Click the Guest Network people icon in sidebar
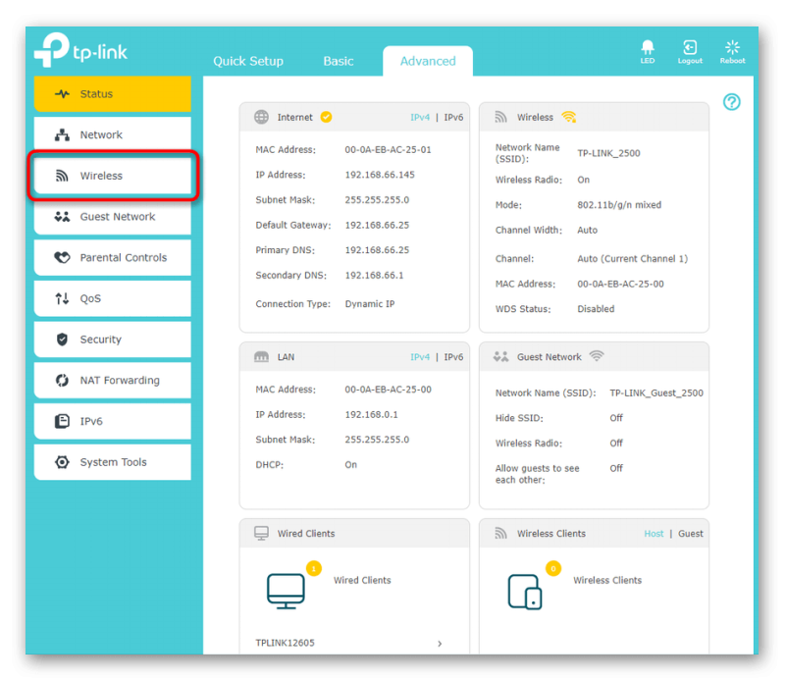This screenshot has width=785, height=681. click(x=62, y=217)
